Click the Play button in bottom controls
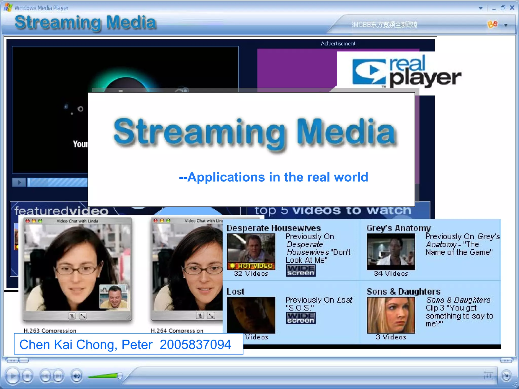This screenshot has height=389, width=519. [x=12, y=376]
